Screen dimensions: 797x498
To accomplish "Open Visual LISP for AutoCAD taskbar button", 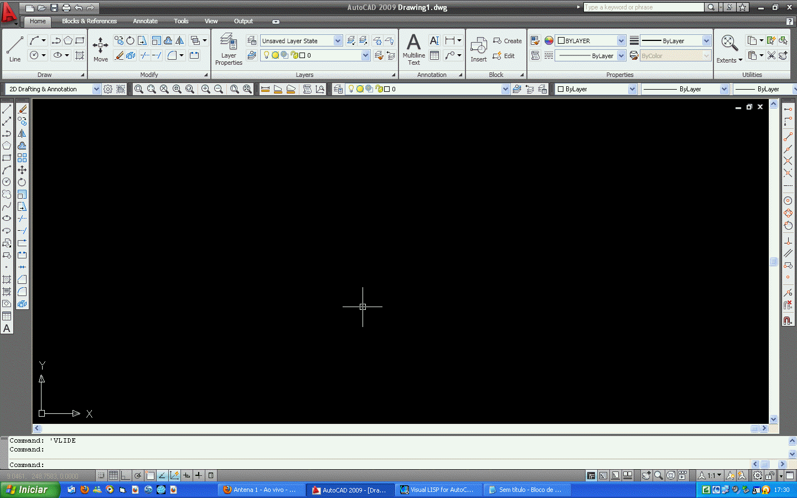I will coord(439,490).
